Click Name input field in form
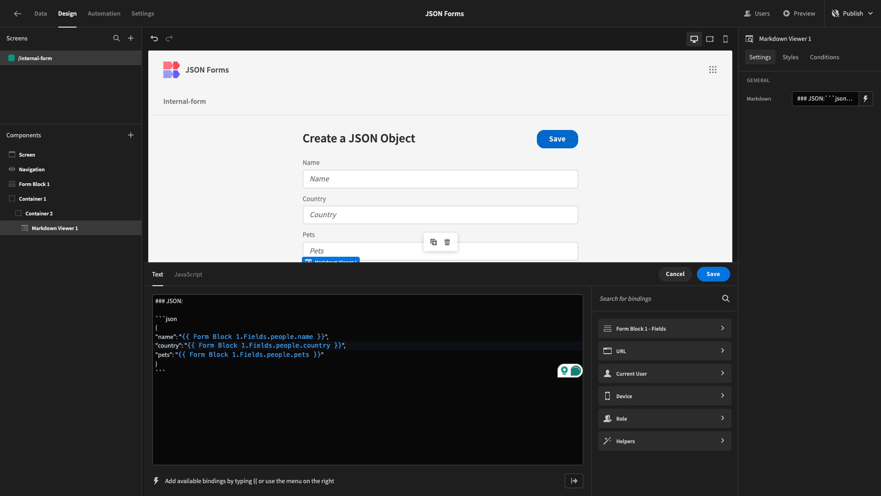The image size is (881, 496). pos(440,179)
